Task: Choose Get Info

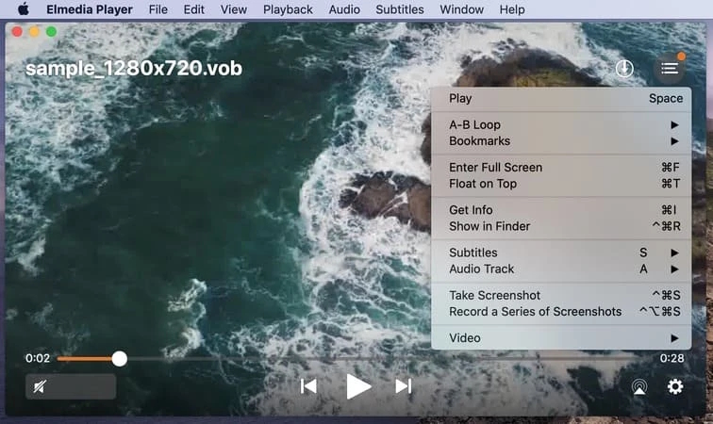Action: coord(561,210)
